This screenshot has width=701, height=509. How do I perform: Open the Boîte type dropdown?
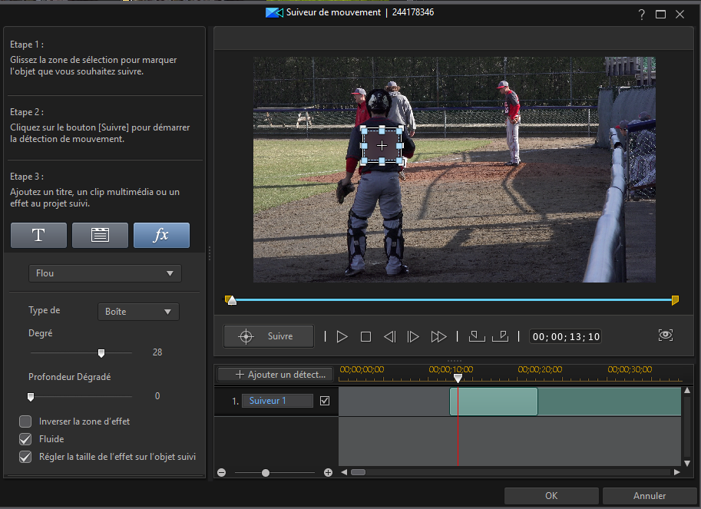pyautogui.click(x=137, y=312)
